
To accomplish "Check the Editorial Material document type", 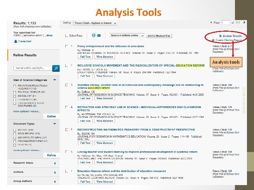I will 14,138.
